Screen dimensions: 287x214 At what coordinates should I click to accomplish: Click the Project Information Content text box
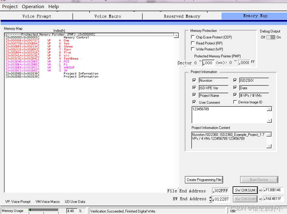229,140
